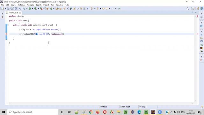Image resolution: width=204 pixels, height=115 pixels.
Task: Click the 'Writable' status bar entry
Action: tap(104, 107)
